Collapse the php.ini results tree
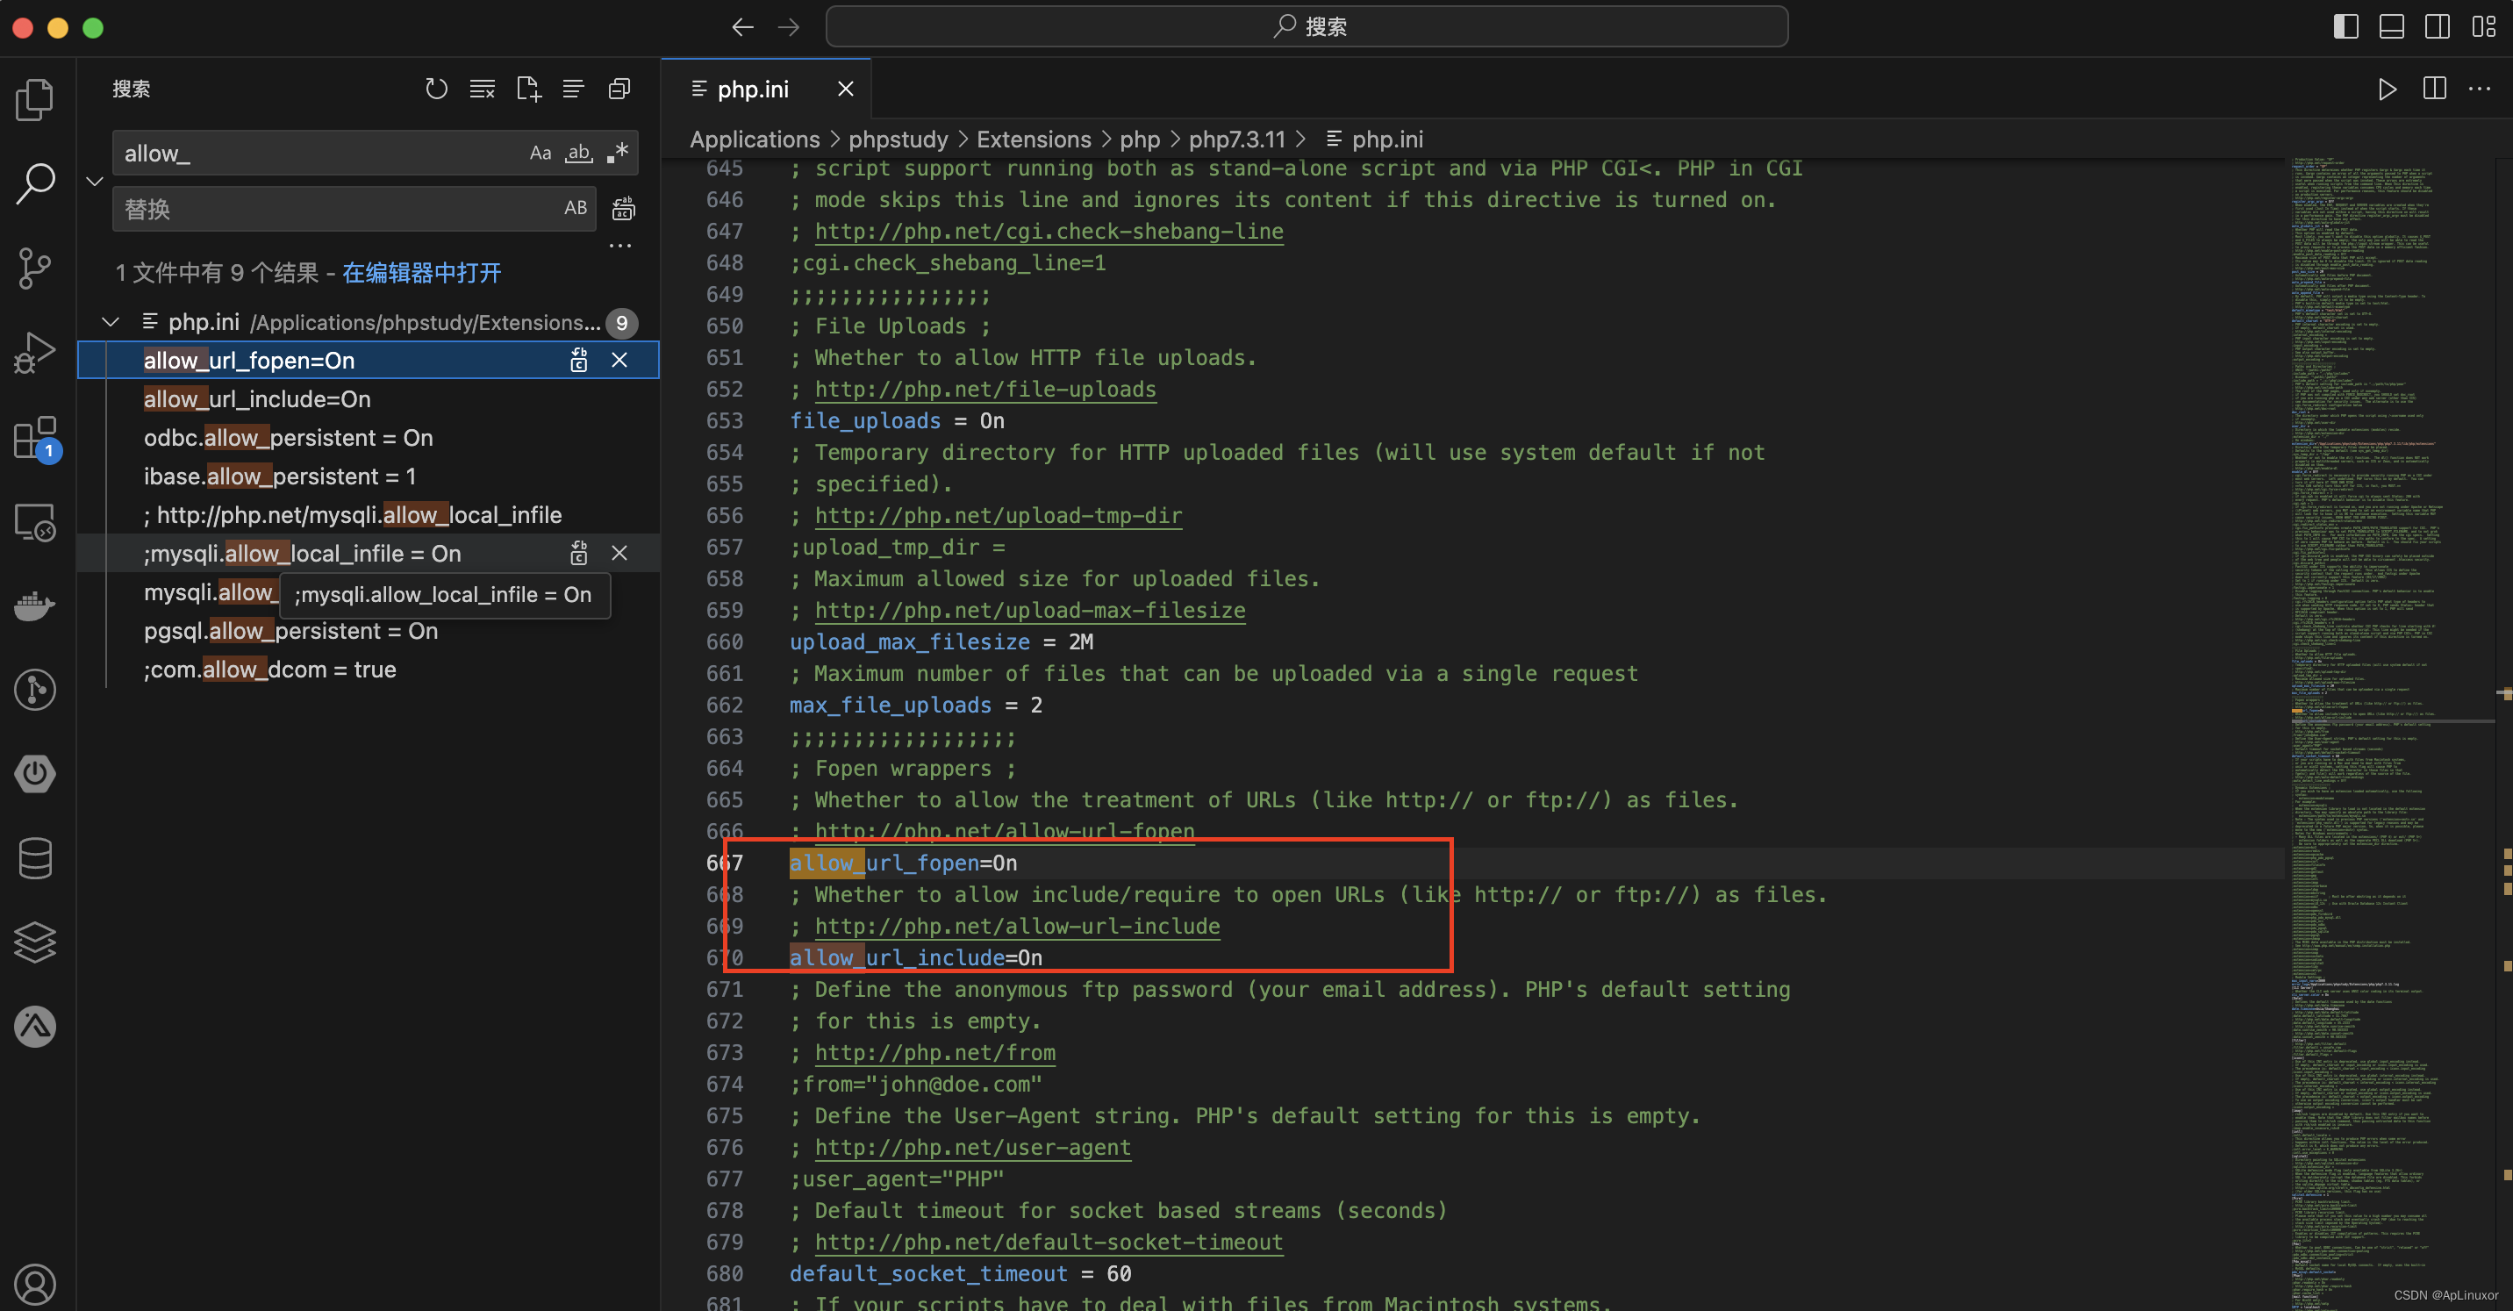The height and width of the screenshot is (1311, 2513). [x=111, y=322]
